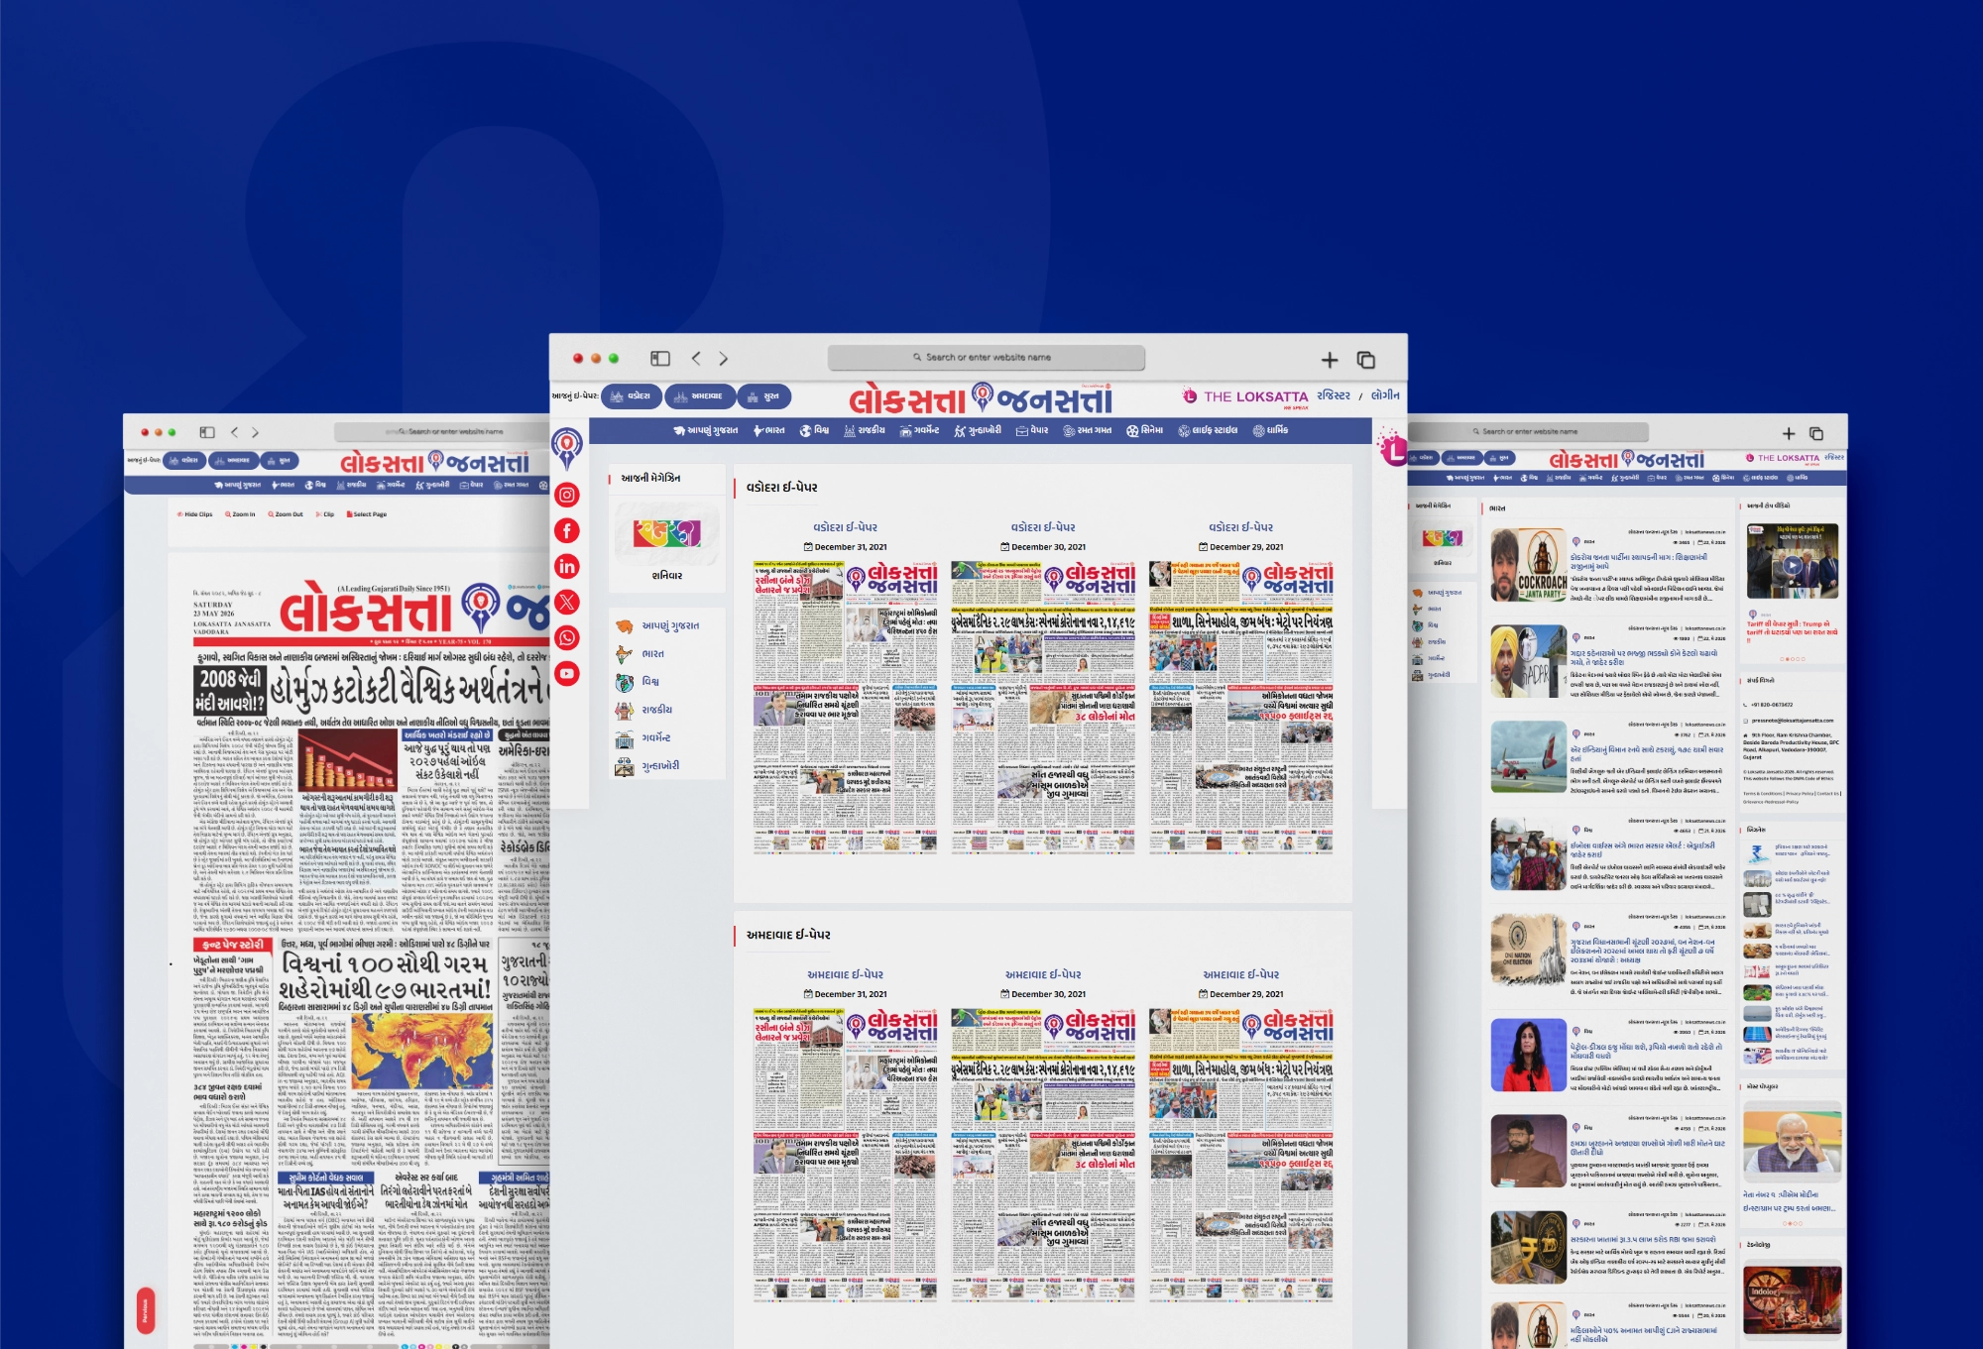Open ગવર્મેન્ટ in the center window's blue nav bar

(920, 431)
